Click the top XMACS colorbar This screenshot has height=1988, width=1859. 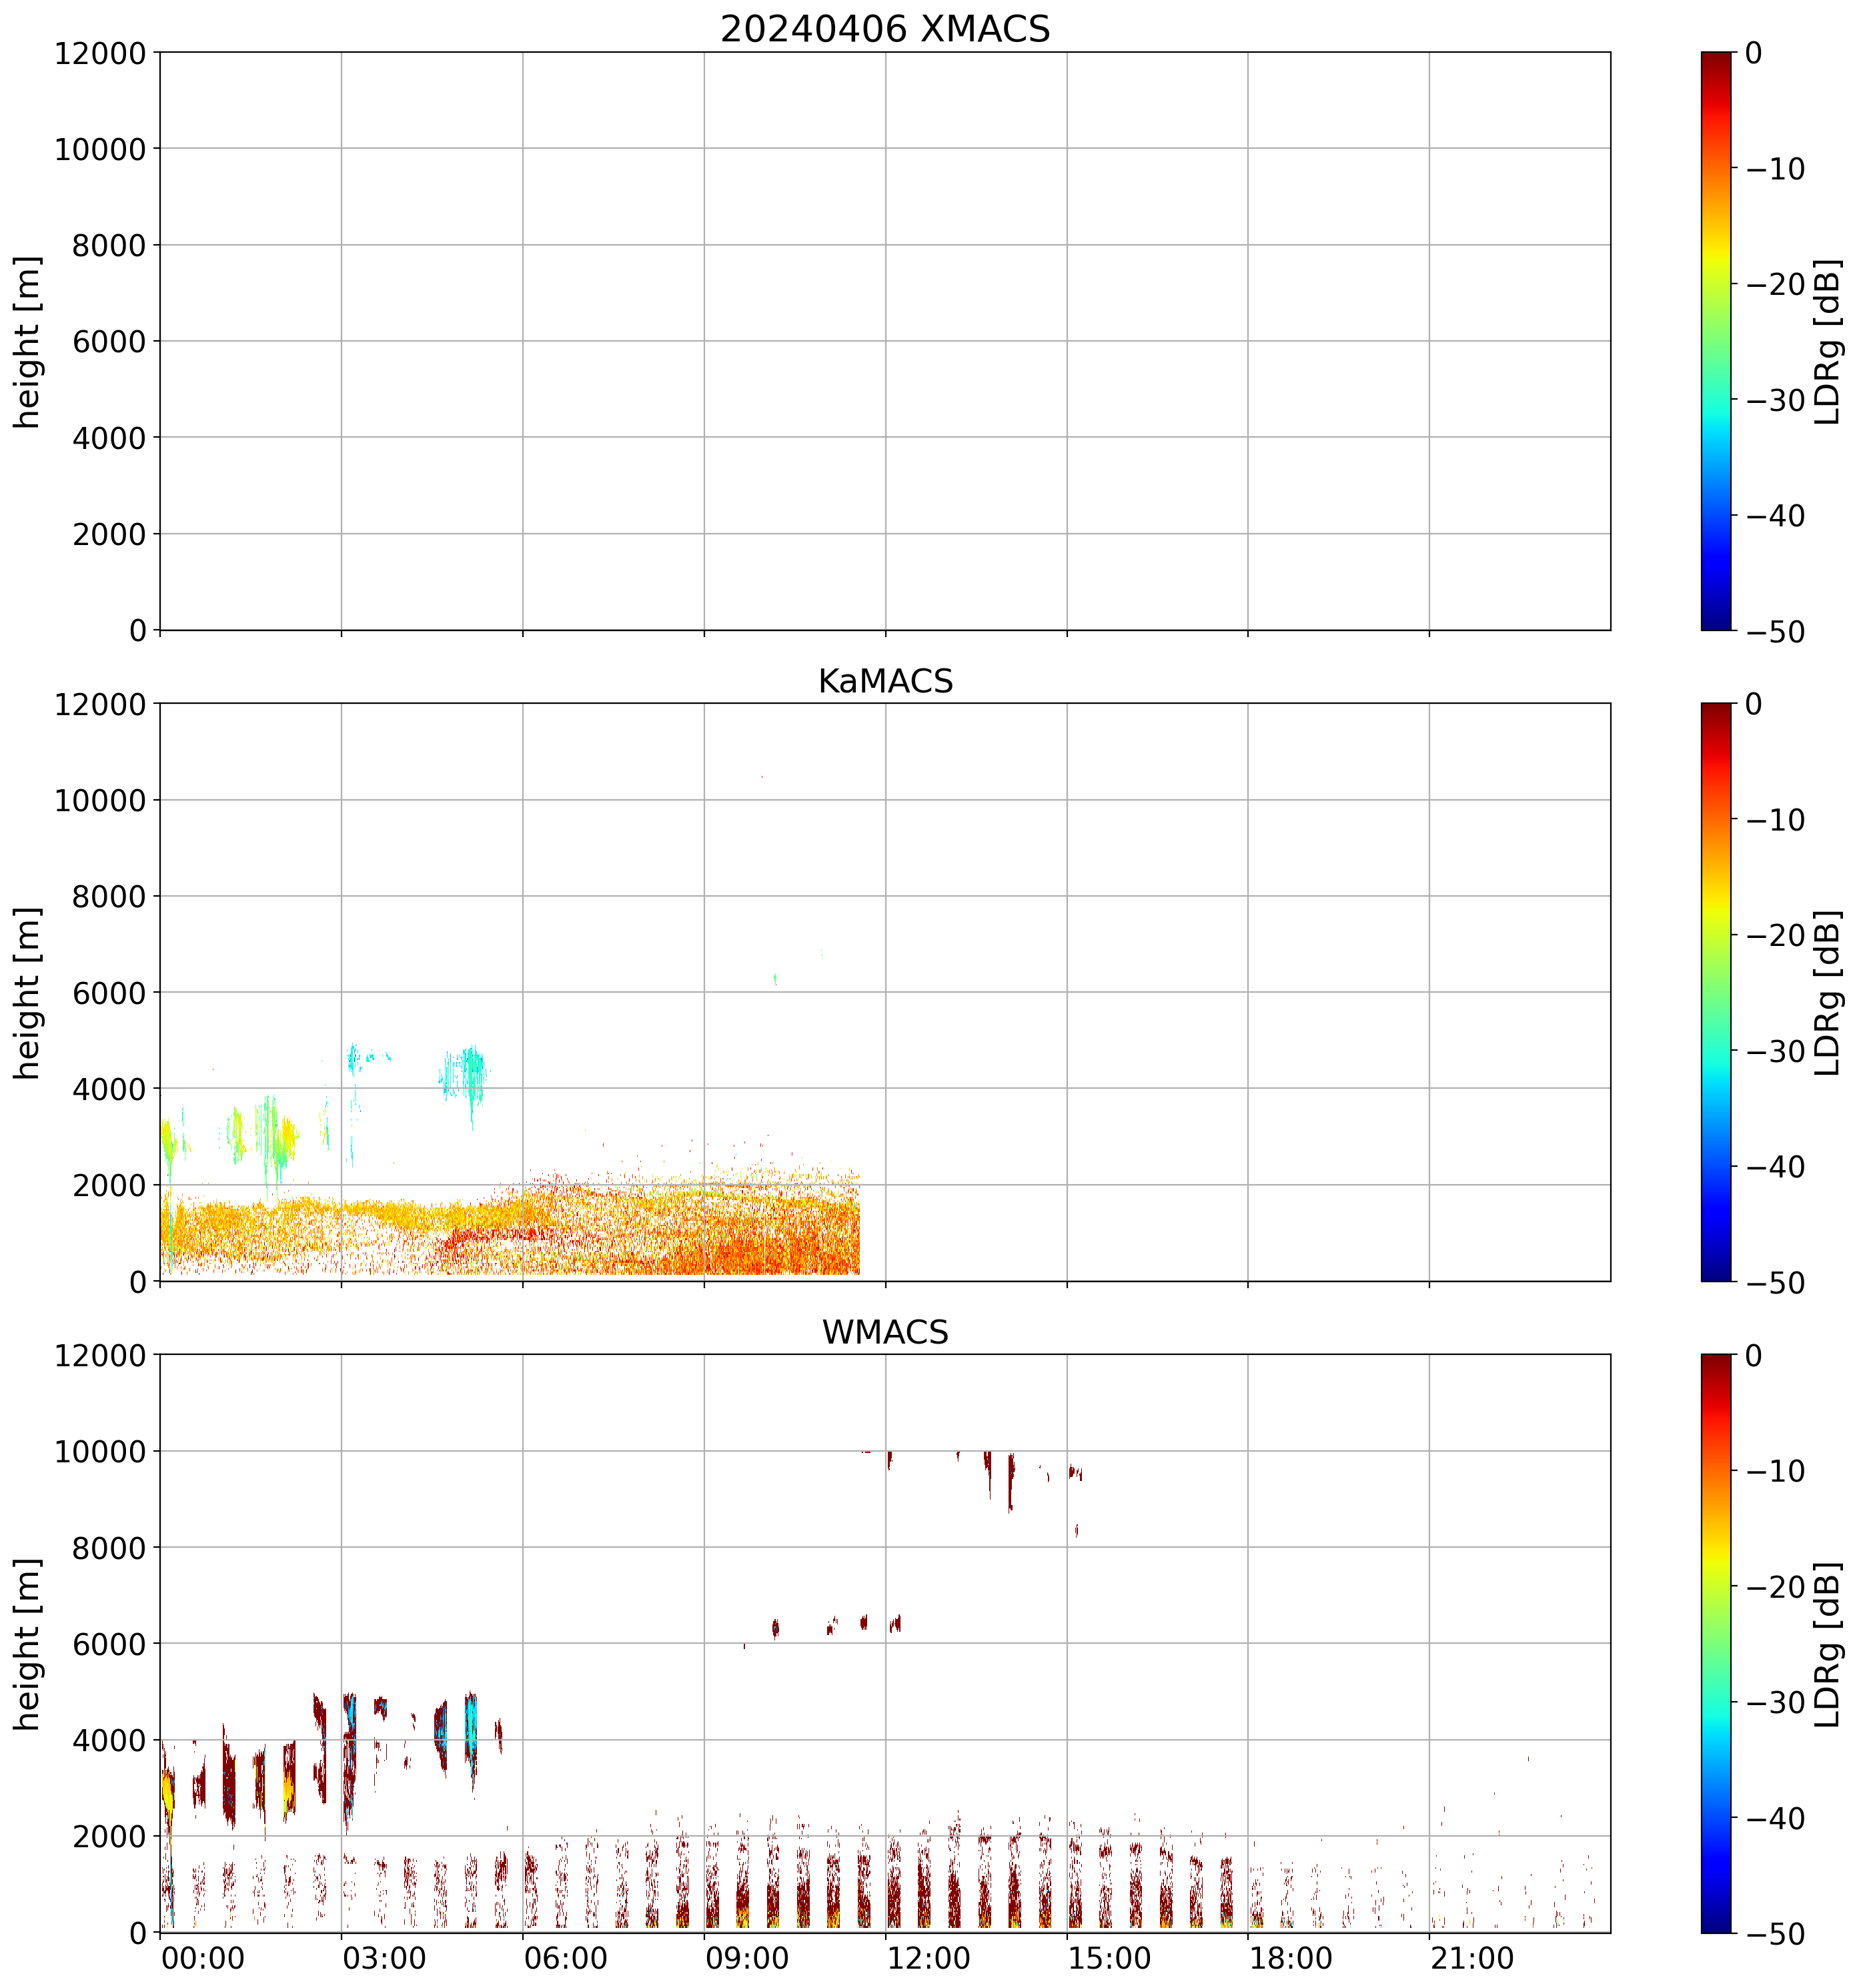1716,341
